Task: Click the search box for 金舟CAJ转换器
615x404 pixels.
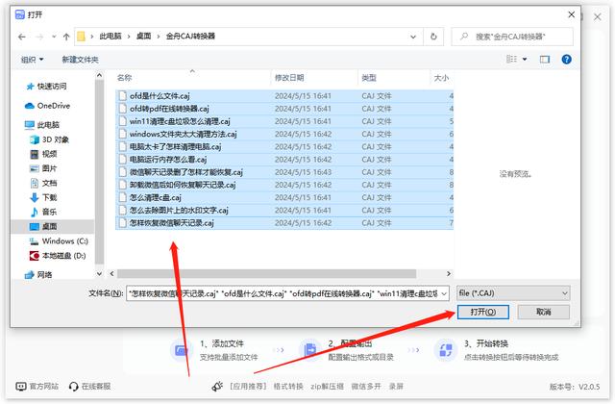Action: click(x=512, y=37)
